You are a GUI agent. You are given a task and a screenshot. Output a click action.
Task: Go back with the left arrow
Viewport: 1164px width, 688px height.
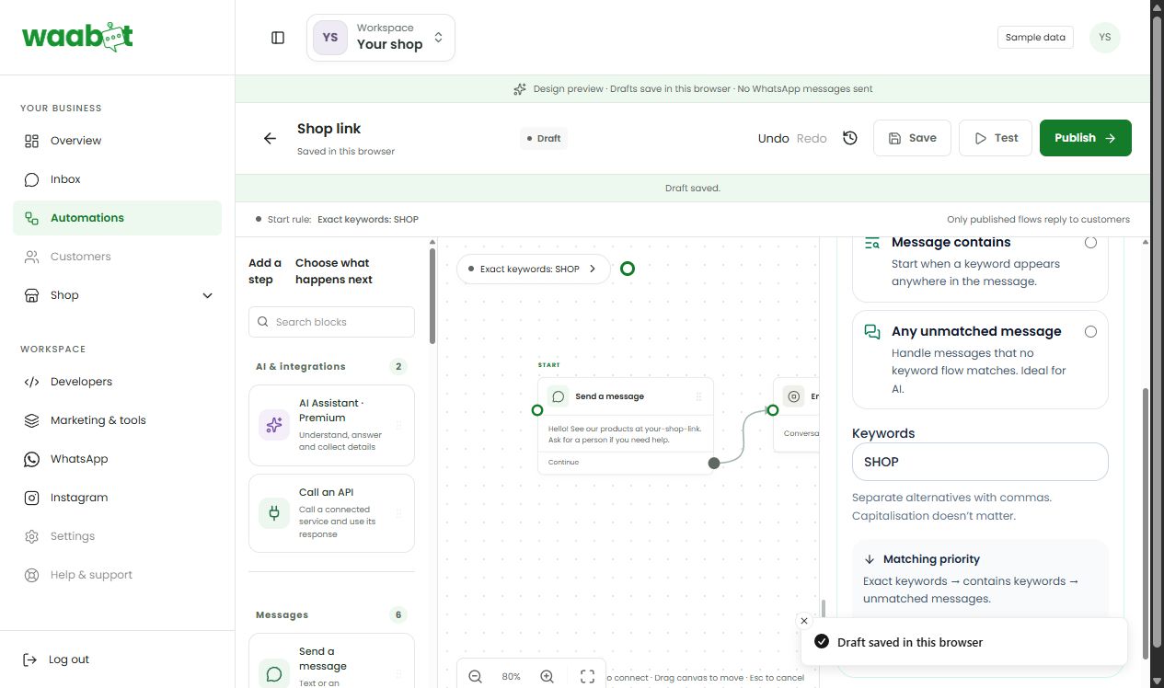click(x=270, y=138)
